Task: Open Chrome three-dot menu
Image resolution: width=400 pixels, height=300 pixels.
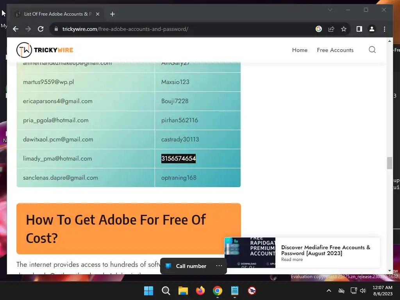Action: pyautogui.click(x=384, y=29)
